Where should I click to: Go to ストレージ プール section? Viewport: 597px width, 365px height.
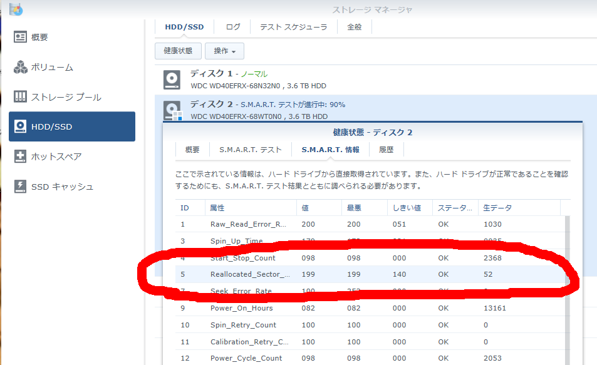pos(72,96)
